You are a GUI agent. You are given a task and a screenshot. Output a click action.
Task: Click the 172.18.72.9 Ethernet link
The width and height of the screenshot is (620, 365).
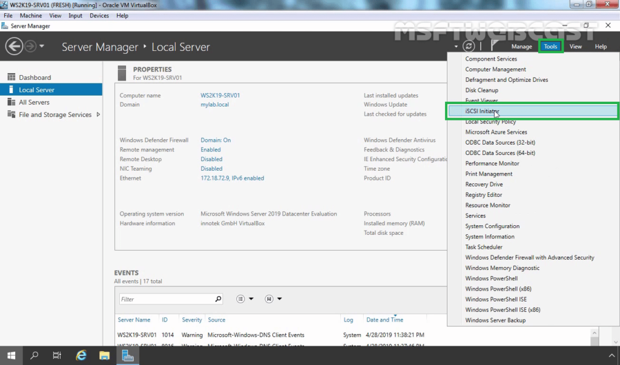(232, 178)
